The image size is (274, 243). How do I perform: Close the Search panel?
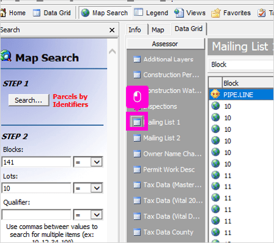point(112,31)
